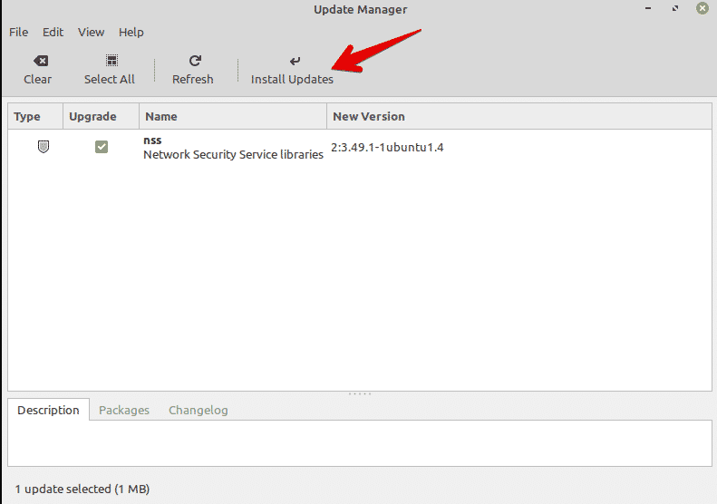Viewport: 717px width, 504px height.
Task: Sort by the Name column header
Action: [233, 117]
